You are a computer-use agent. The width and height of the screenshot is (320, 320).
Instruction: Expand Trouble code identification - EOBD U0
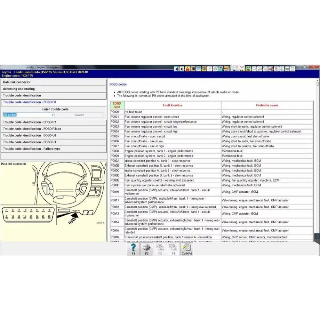coord(54,135)
